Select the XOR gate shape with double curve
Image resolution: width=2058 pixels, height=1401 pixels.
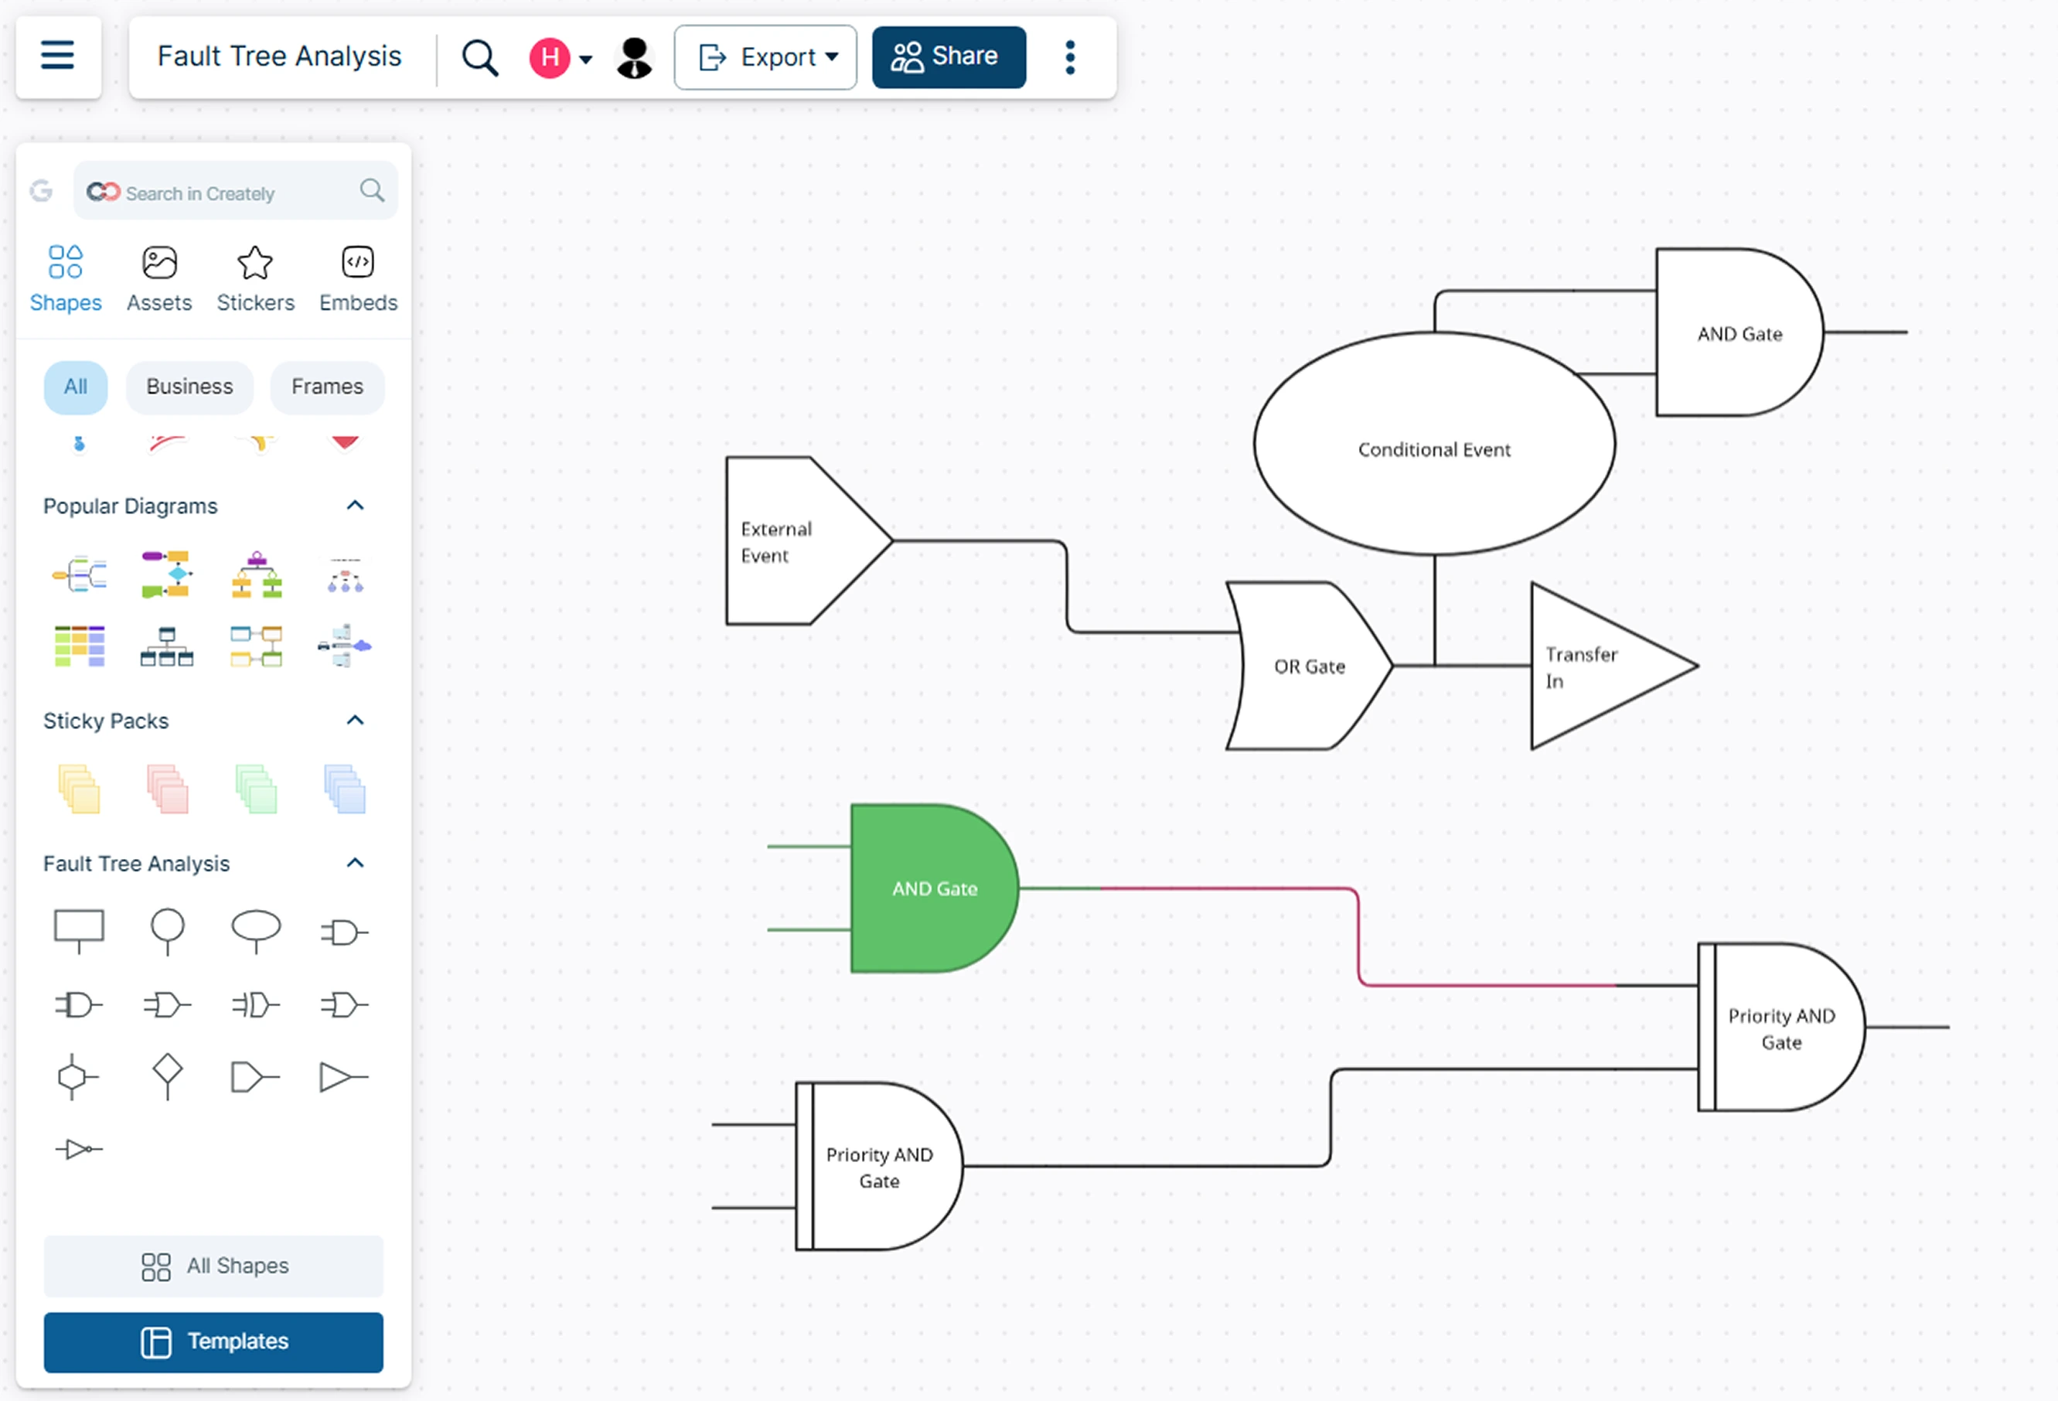click(256, 1005)
